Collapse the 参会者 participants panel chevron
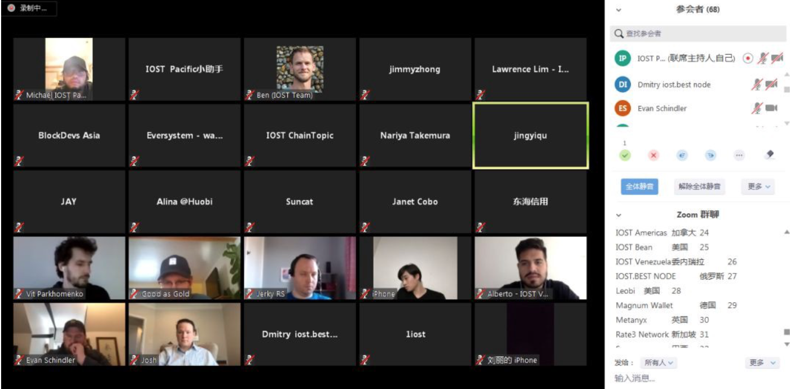The width and height of the screenshot is (790, 389). pos(618,10)
